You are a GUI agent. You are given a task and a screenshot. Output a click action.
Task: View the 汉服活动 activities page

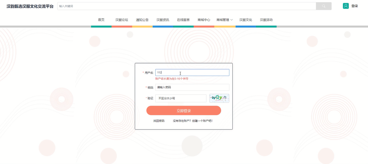(x=266, y=20)
